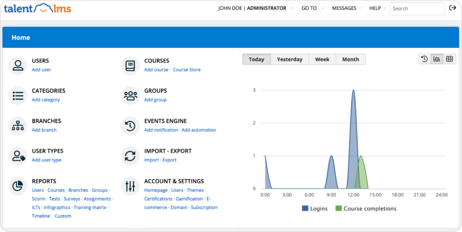This screenshot has width=462, height=232.
Task: Open the Themes settings link
Action: pos(195,191)
